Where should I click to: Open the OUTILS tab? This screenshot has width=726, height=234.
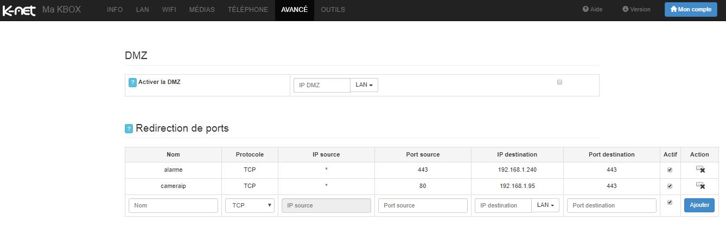(x=333, y=10)
